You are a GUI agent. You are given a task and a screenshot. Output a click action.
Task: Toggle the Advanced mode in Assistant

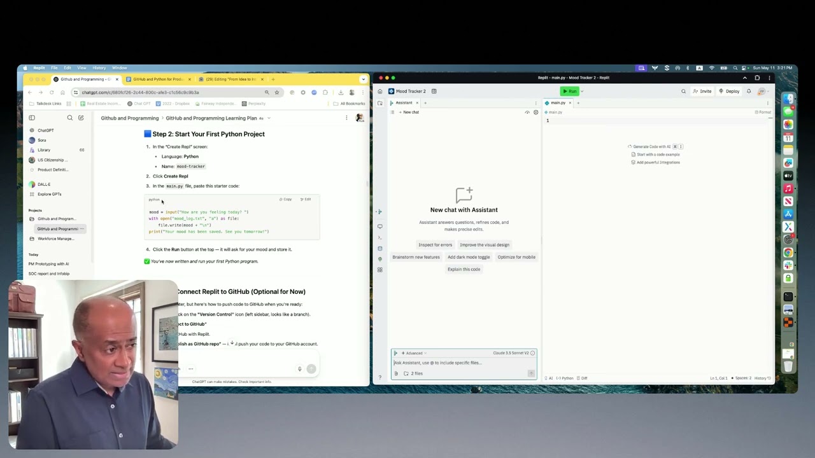[413, 353]
